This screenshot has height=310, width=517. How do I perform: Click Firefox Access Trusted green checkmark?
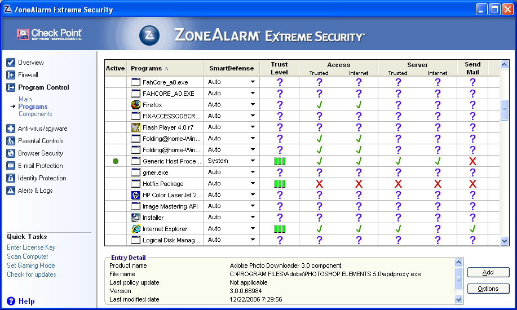[319, 105]
